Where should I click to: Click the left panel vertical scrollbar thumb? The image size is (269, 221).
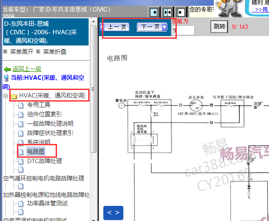point(94,89)
